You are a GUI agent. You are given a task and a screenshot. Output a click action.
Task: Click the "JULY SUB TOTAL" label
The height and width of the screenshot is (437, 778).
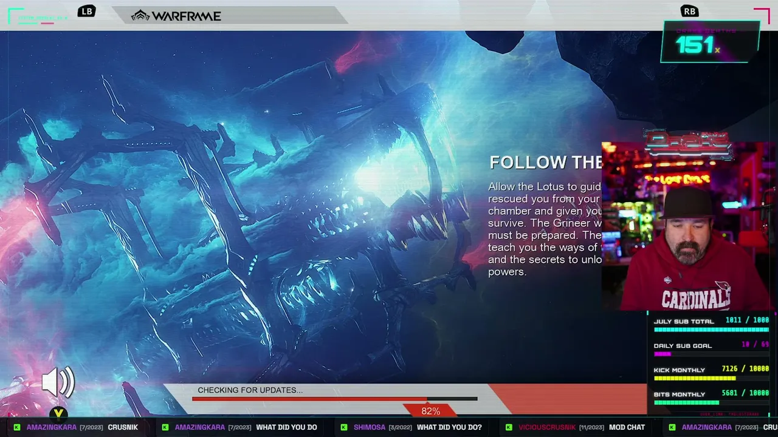(x=684, y=321)
